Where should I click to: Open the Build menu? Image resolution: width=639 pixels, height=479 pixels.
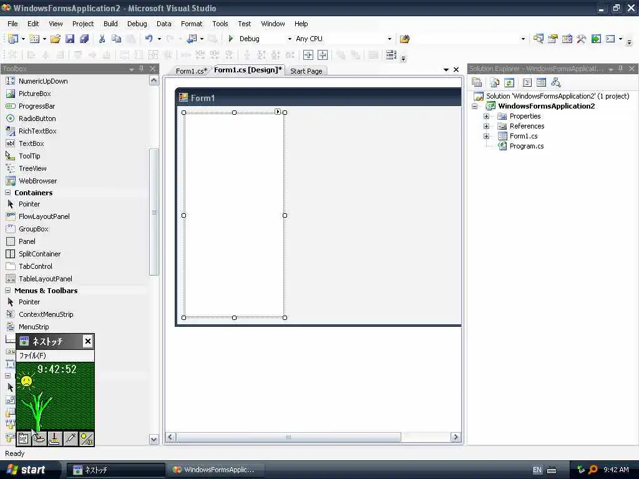110,24
